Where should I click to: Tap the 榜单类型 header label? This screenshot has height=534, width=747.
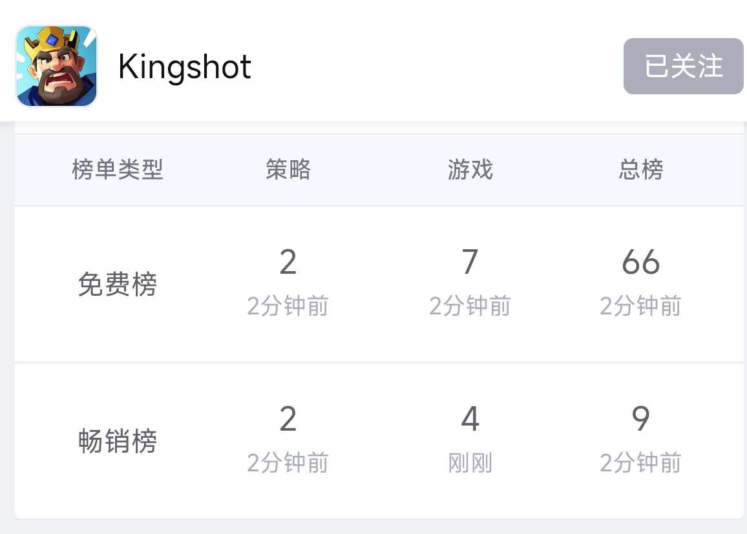pos(117,169)
